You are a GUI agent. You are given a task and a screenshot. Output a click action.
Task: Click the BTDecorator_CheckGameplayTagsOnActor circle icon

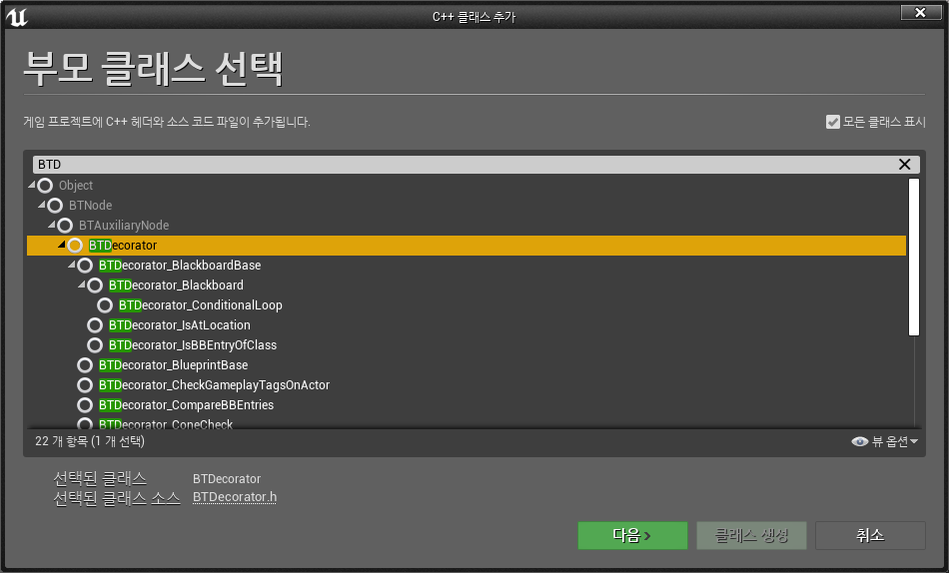point(85,384)
